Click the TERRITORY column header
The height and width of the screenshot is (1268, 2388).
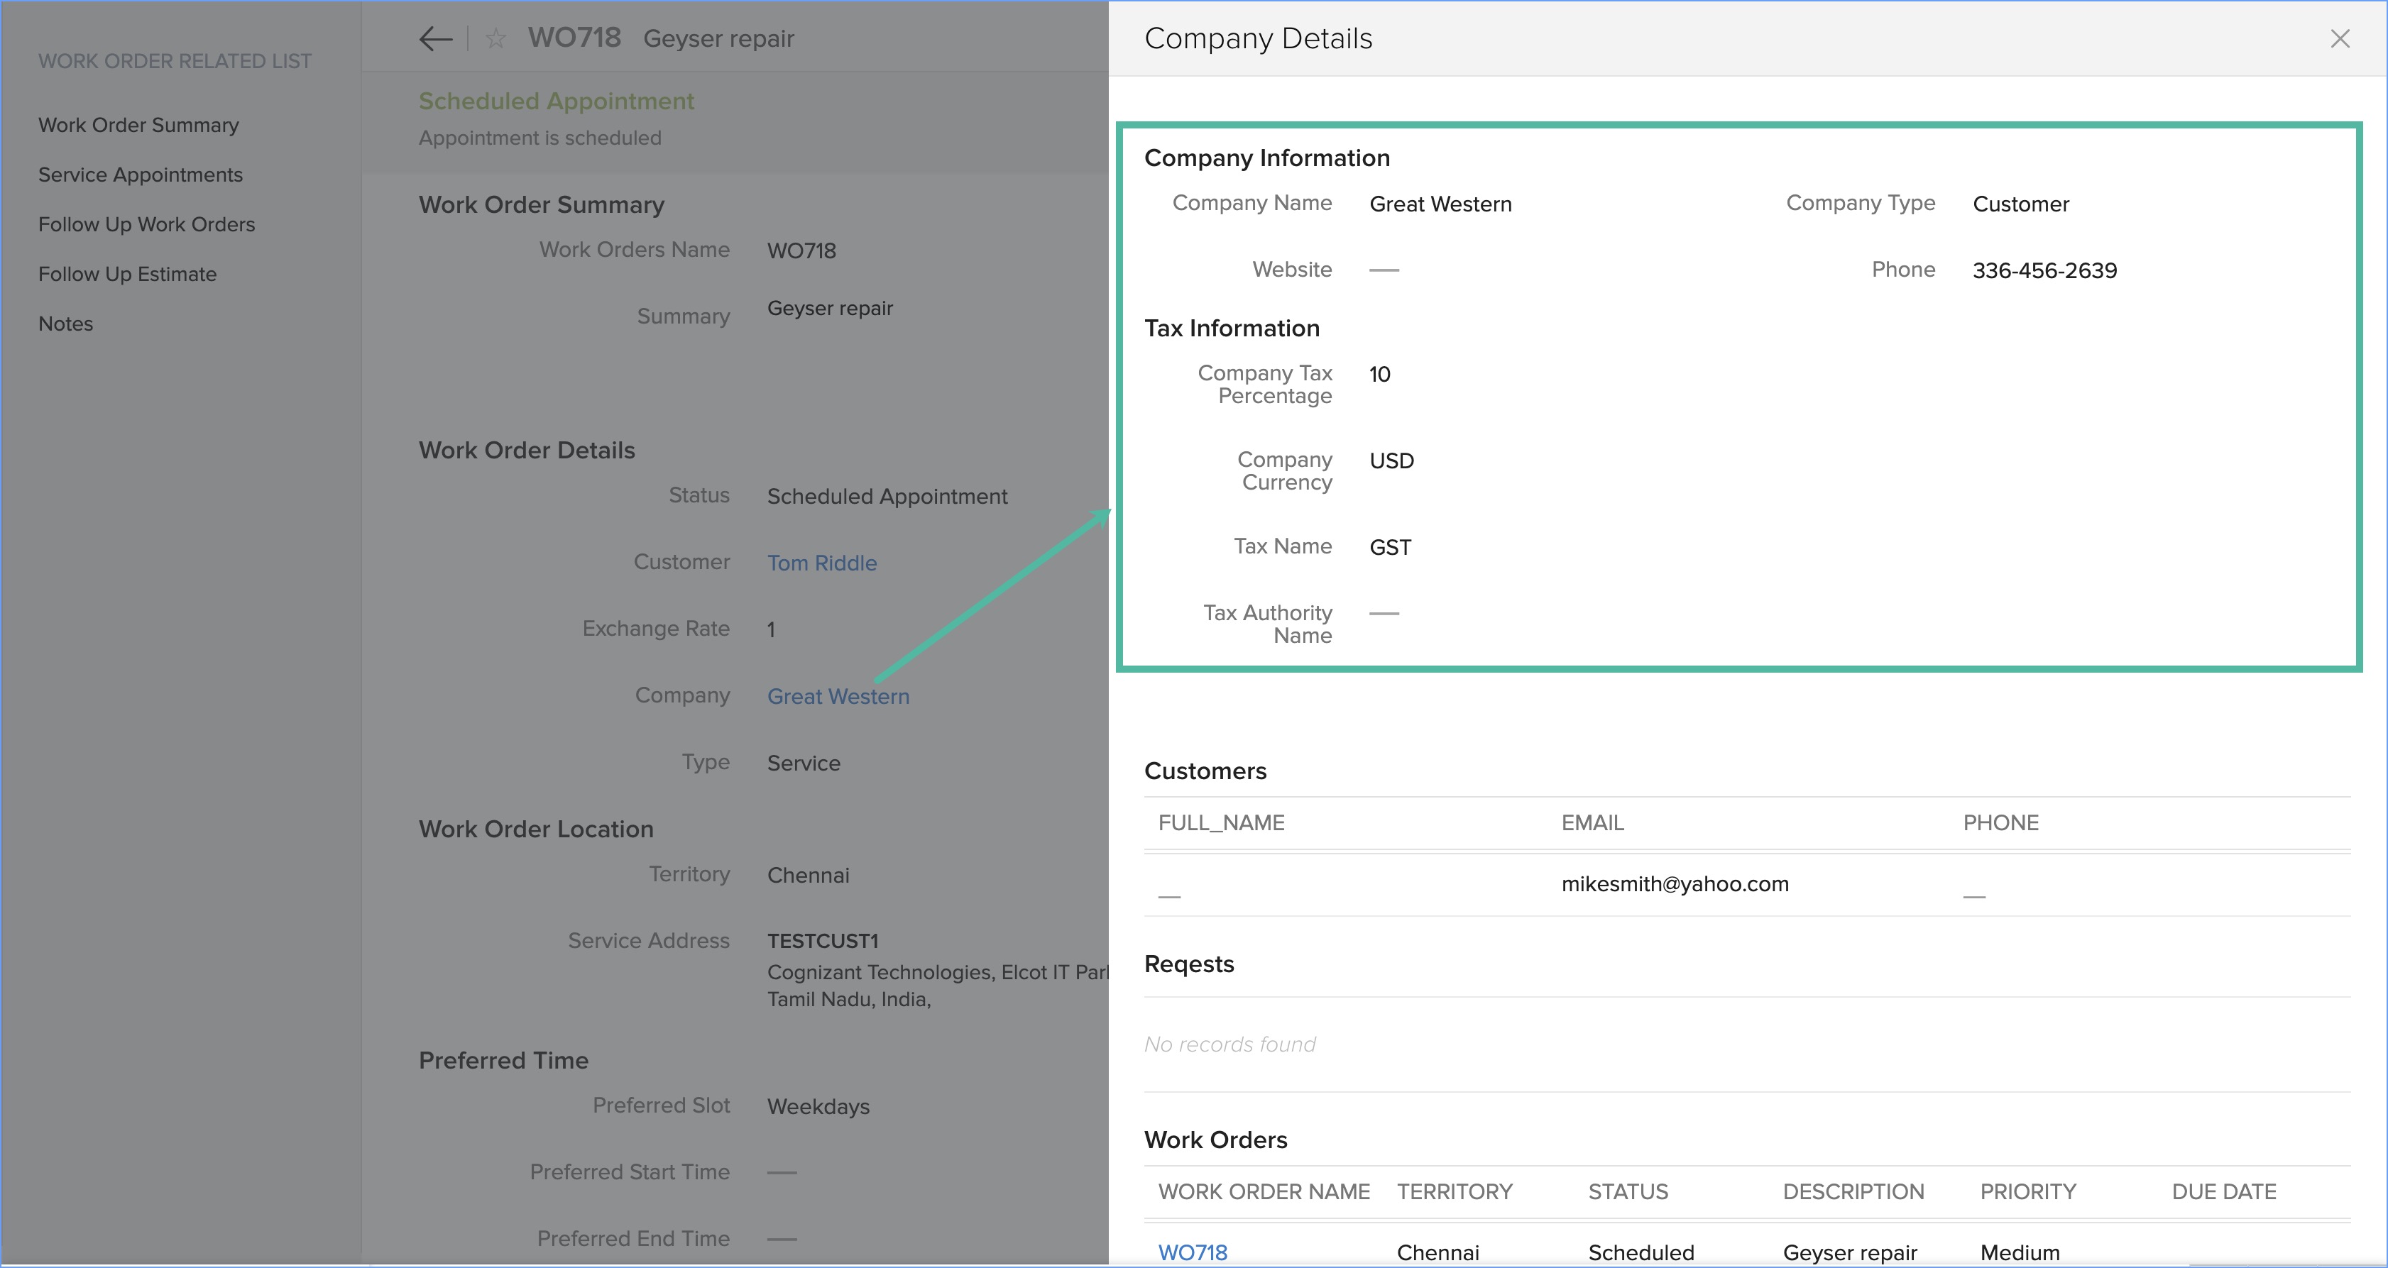[x=1455, y=1192]
